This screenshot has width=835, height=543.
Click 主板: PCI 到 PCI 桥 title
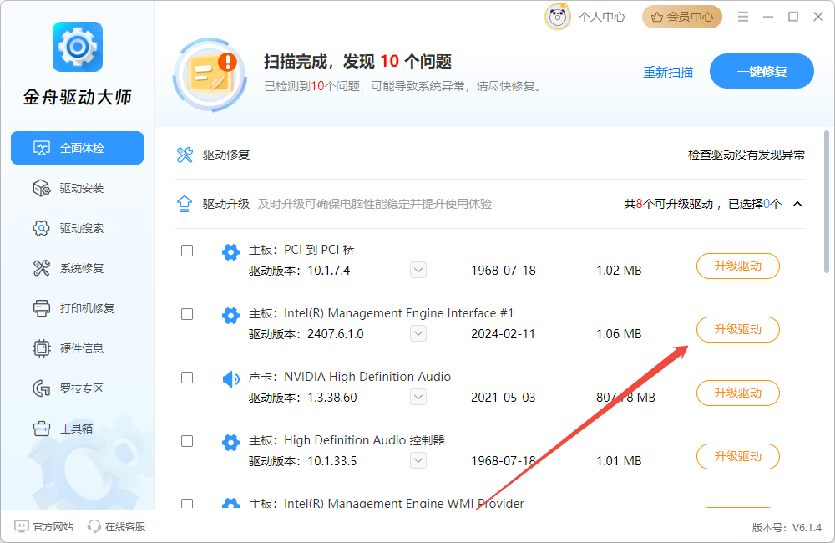[301, 250]
